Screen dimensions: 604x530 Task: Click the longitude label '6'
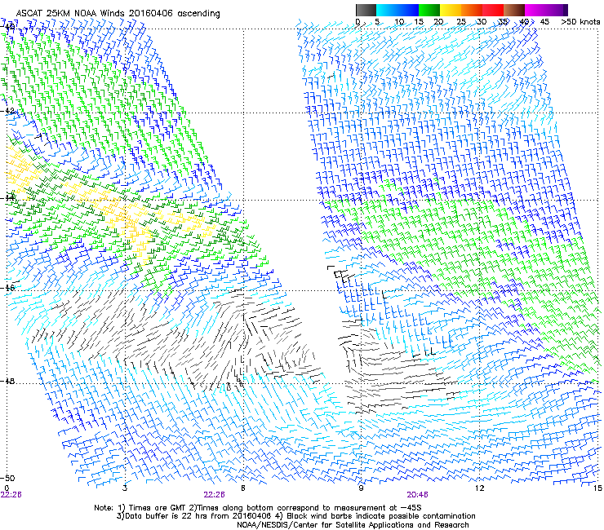click(x=243, y=488)
